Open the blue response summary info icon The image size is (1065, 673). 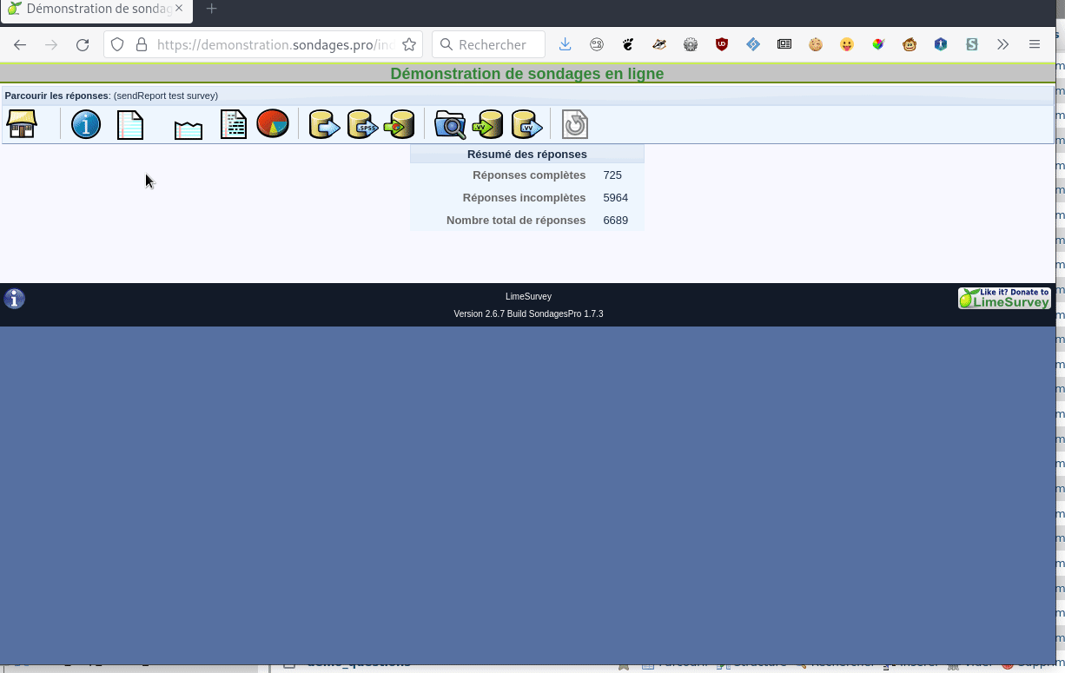(86, 124)
